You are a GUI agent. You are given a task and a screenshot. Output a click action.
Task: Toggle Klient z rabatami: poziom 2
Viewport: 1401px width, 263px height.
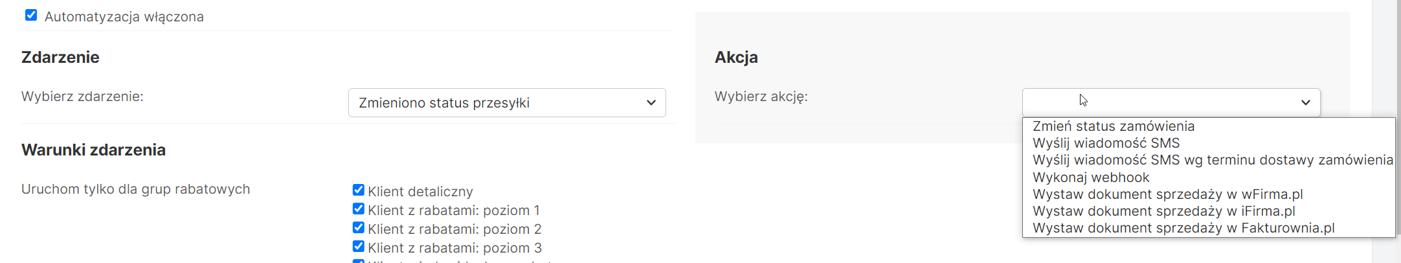coord(358,227)
